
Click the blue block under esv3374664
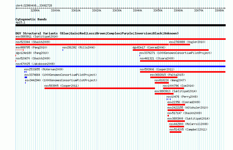(x=26, y=77)
